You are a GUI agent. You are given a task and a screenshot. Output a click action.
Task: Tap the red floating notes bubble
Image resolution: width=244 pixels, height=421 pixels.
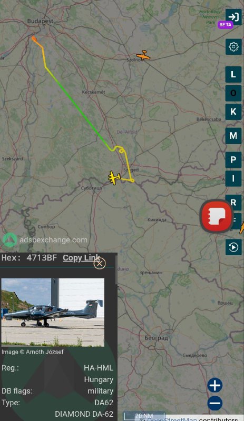pos(217,216)
